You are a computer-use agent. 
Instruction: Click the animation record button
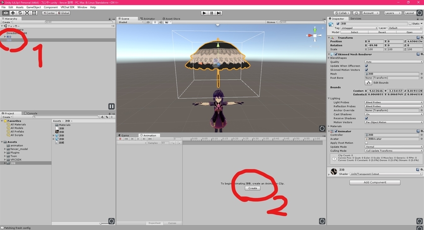(x=120, y=139)
